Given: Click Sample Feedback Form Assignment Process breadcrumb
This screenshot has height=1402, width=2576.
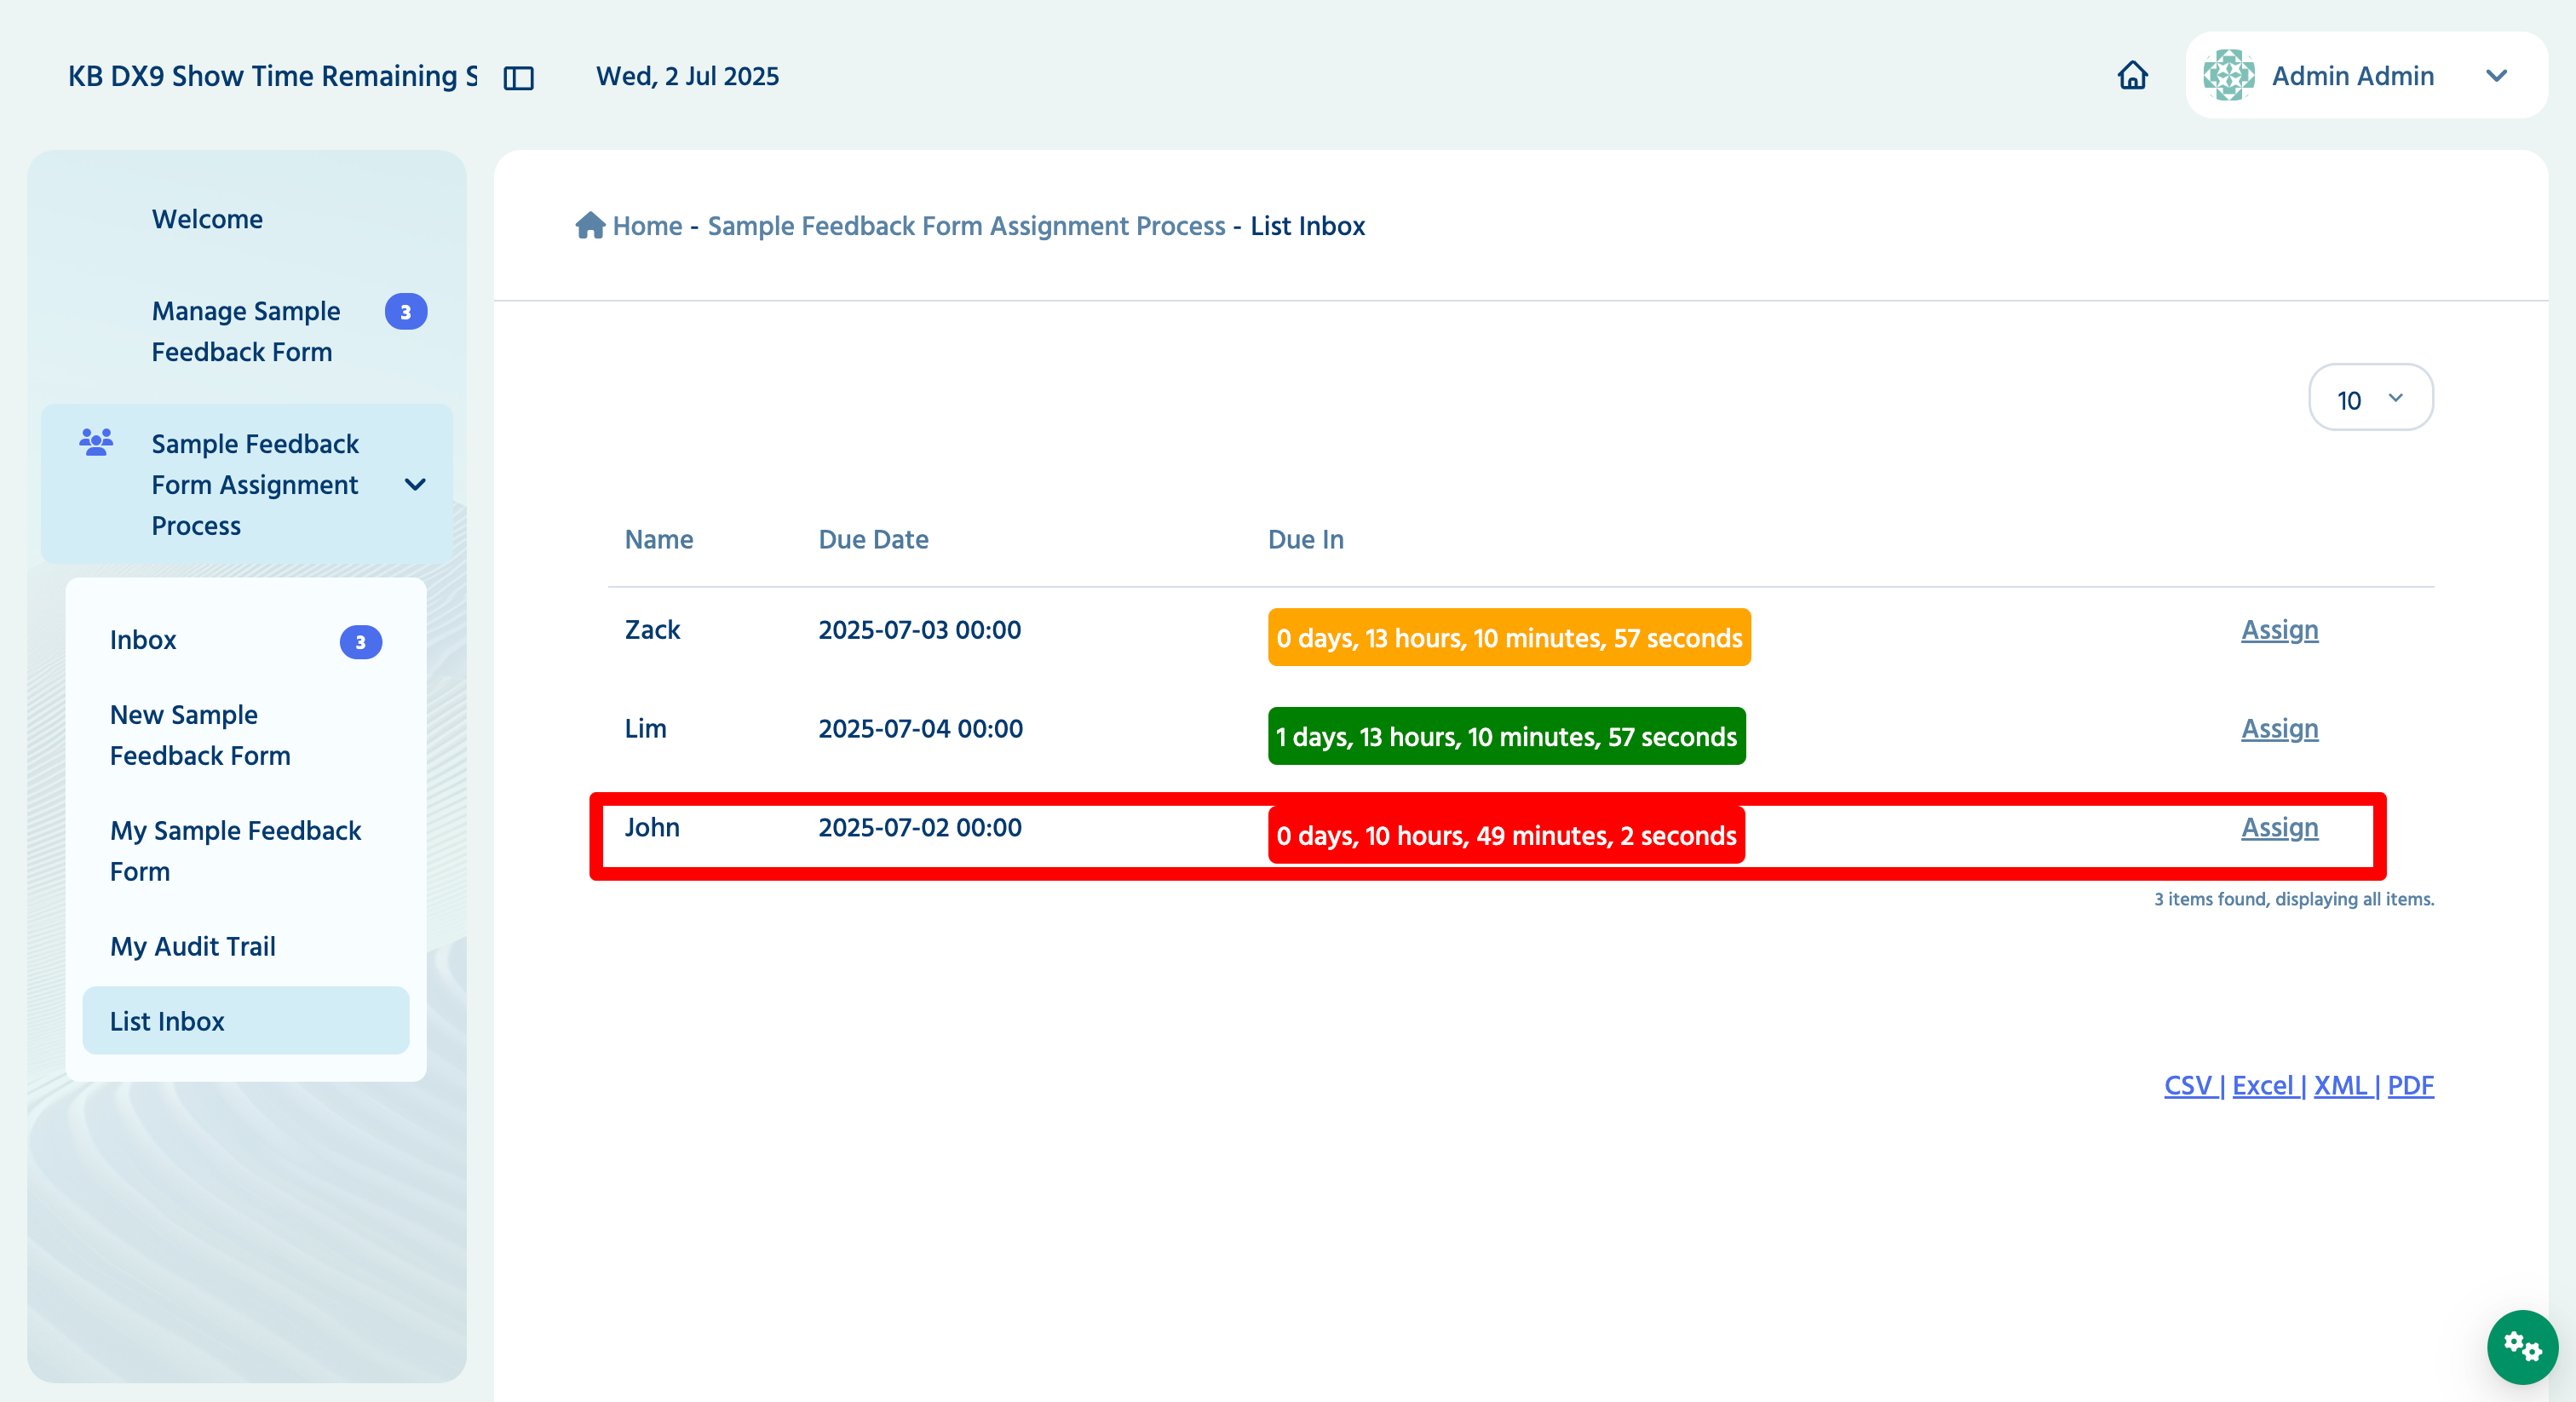Looking at the screenshot, I should [966, 226].
